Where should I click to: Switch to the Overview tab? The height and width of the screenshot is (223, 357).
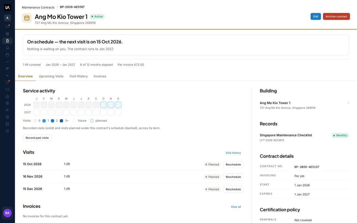click(25, 76)
